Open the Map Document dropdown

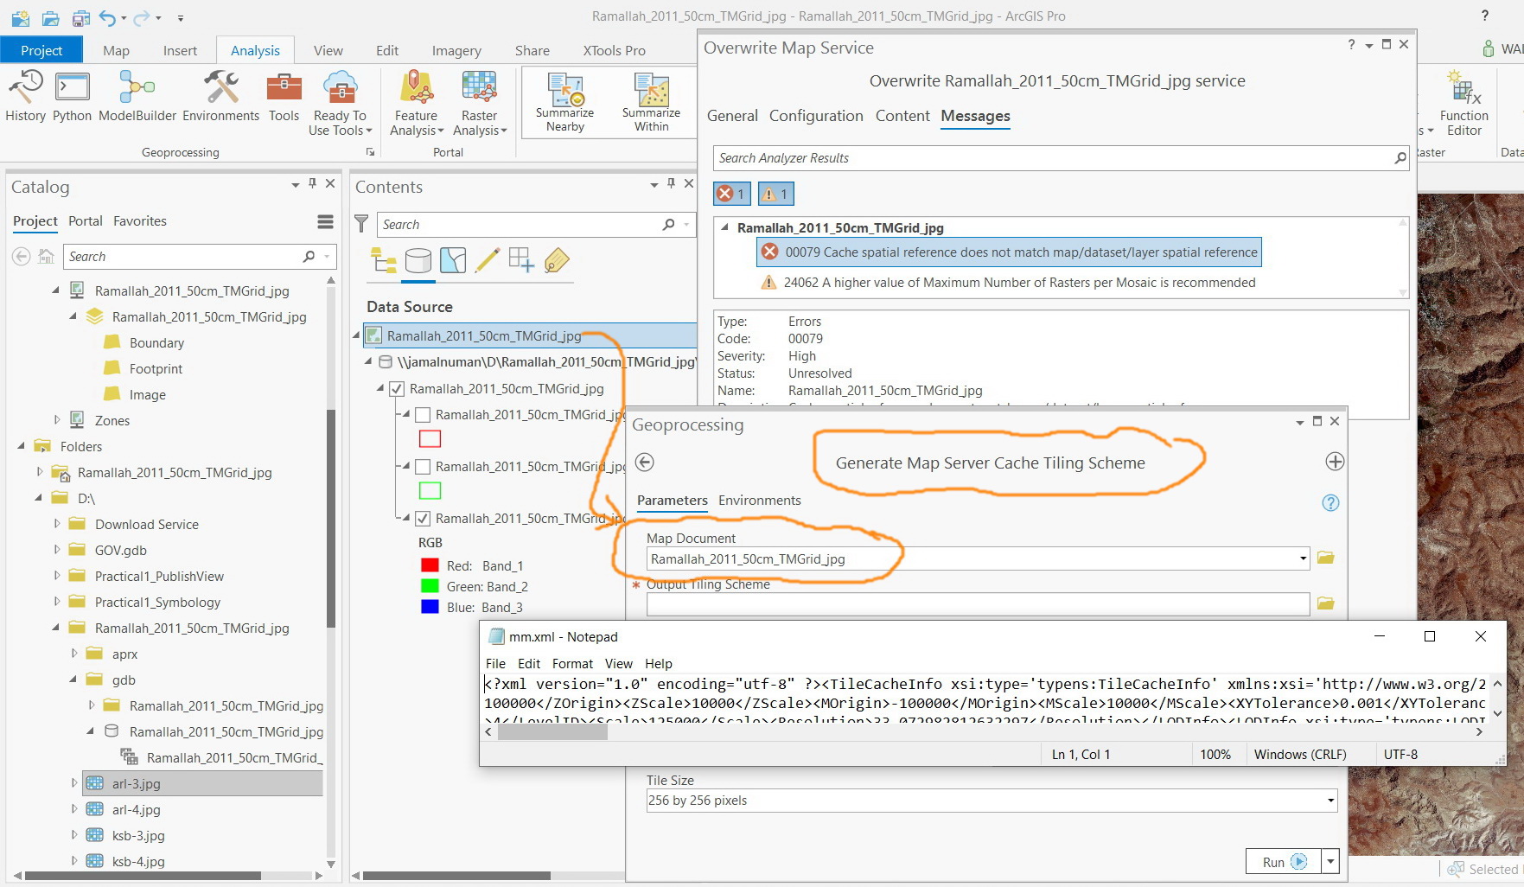pyautogui.click(x=1303, y=558)
